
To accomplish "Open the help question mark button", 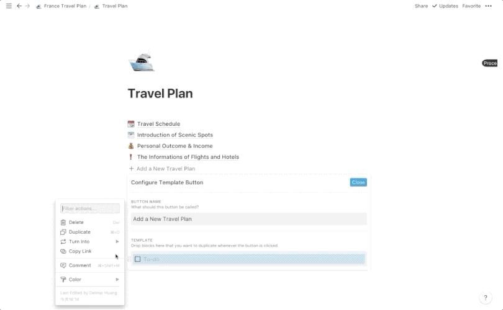I will point(486,298).
